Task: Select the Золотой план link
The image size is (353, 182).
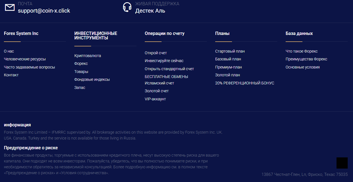Action: (x=228, y=75)
